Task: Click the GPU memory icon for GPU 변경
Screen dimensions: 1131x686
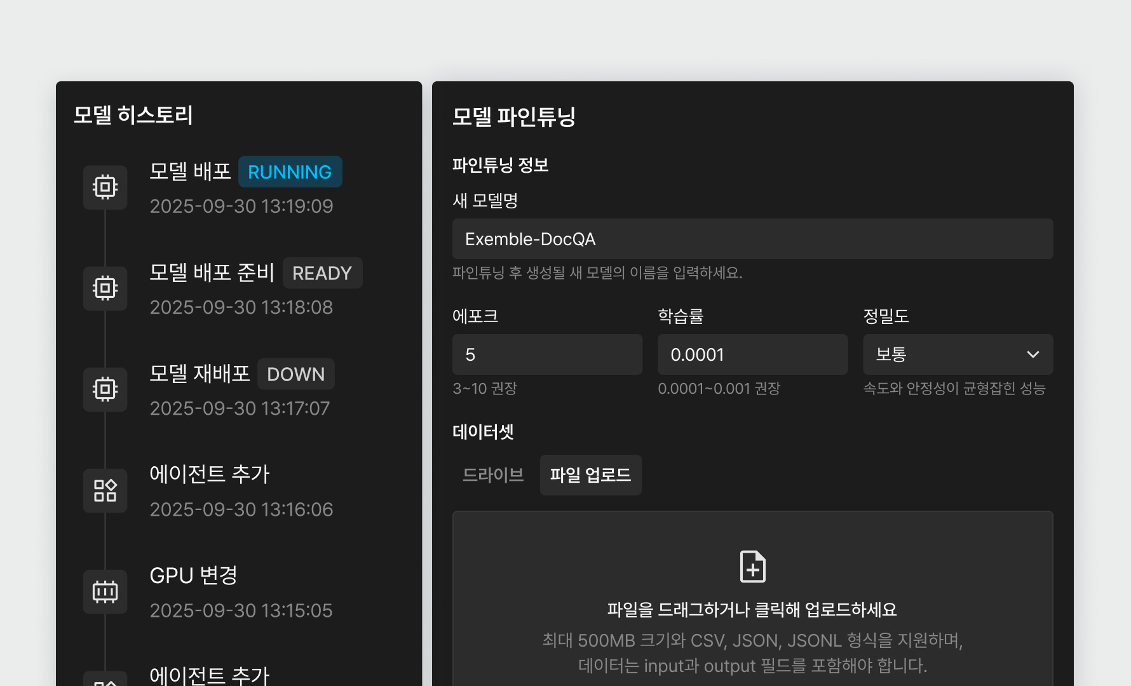Action: [x=105, y=591]
